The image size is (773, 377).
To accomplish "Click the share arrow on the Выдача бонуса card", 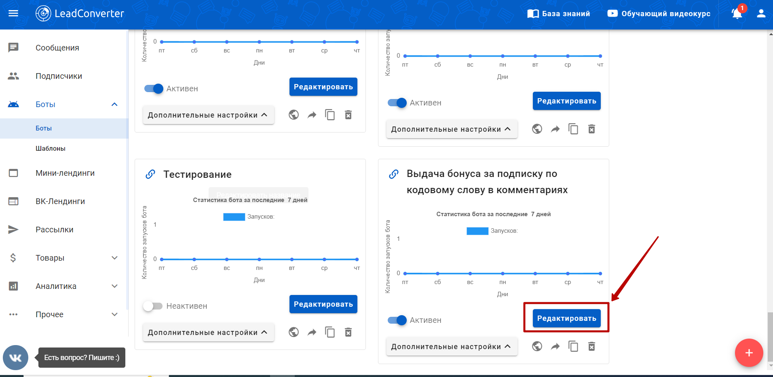I will pyautogui.click(x=555, y=346).
